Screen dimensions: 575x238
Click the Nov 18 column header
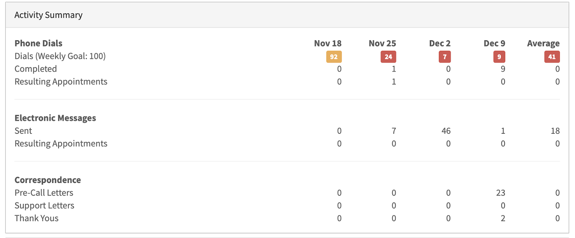(328, 44)
